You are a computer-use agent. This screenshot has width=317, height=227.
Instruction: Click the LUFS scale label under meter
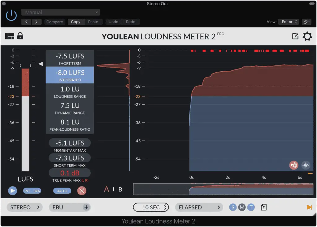pyautogui.click(x=25, y=179)
